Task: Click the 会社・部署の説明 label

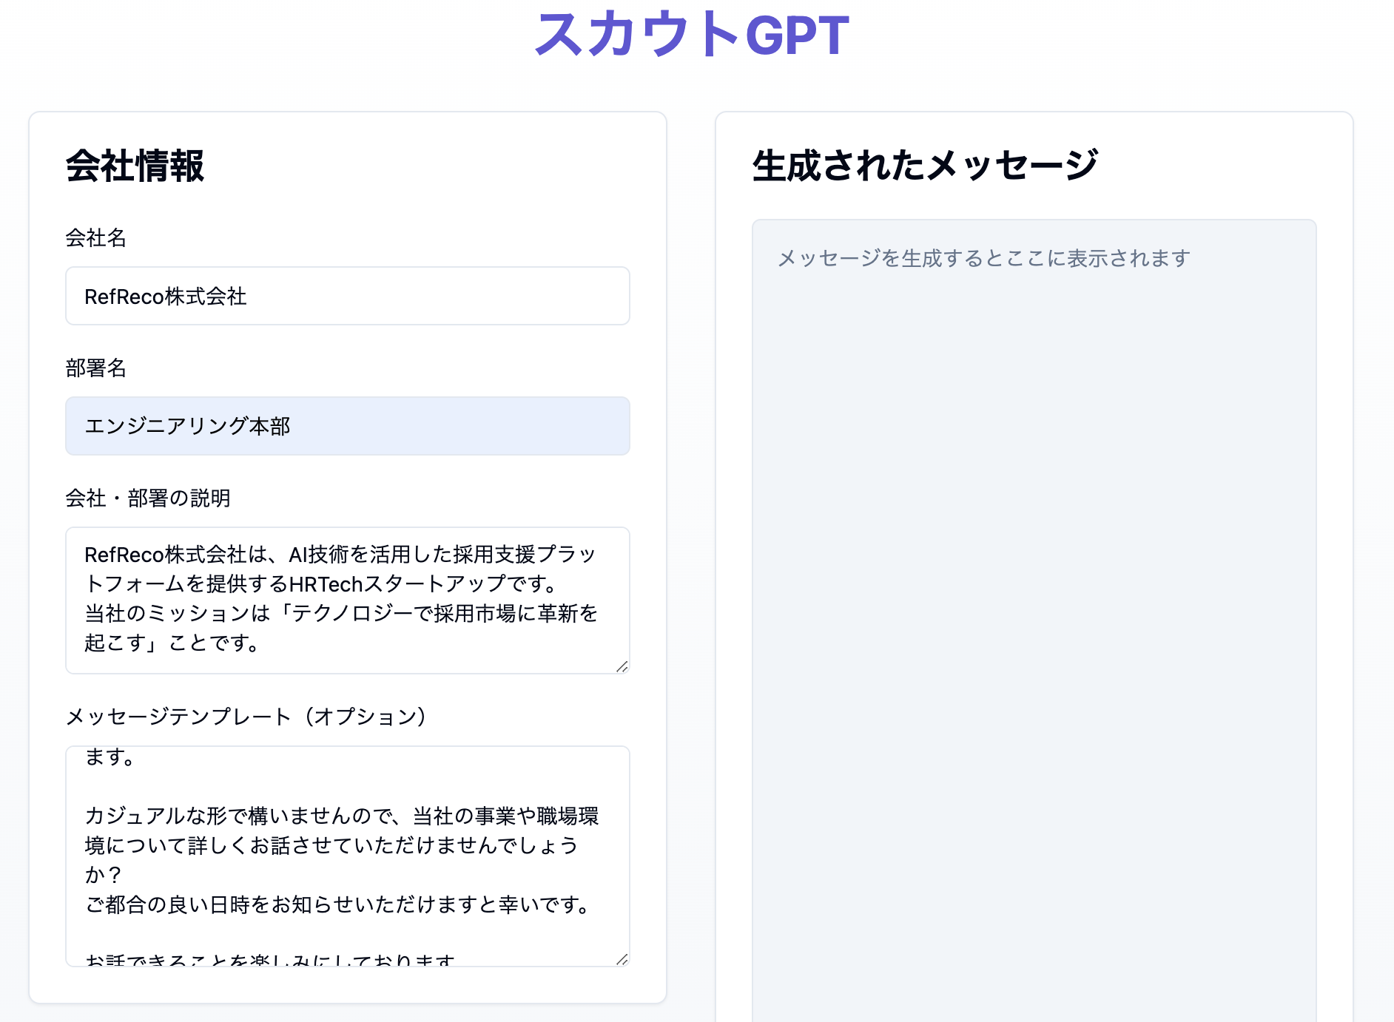Action: (x=148, y=498)
